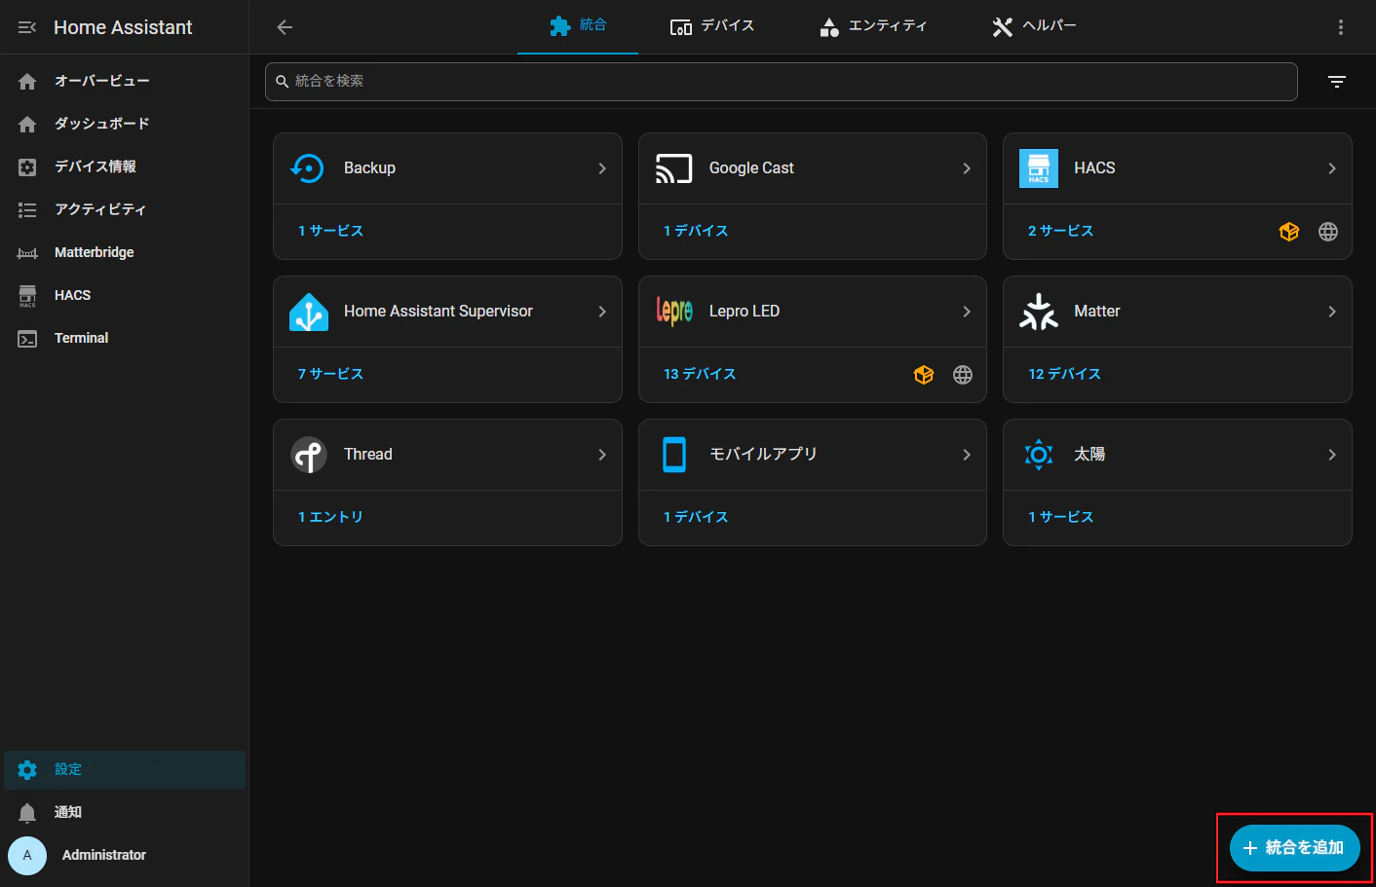Screen dimensions: 1376x887
Task: Click the Matter integration icon
Action: click(1039, 312)
